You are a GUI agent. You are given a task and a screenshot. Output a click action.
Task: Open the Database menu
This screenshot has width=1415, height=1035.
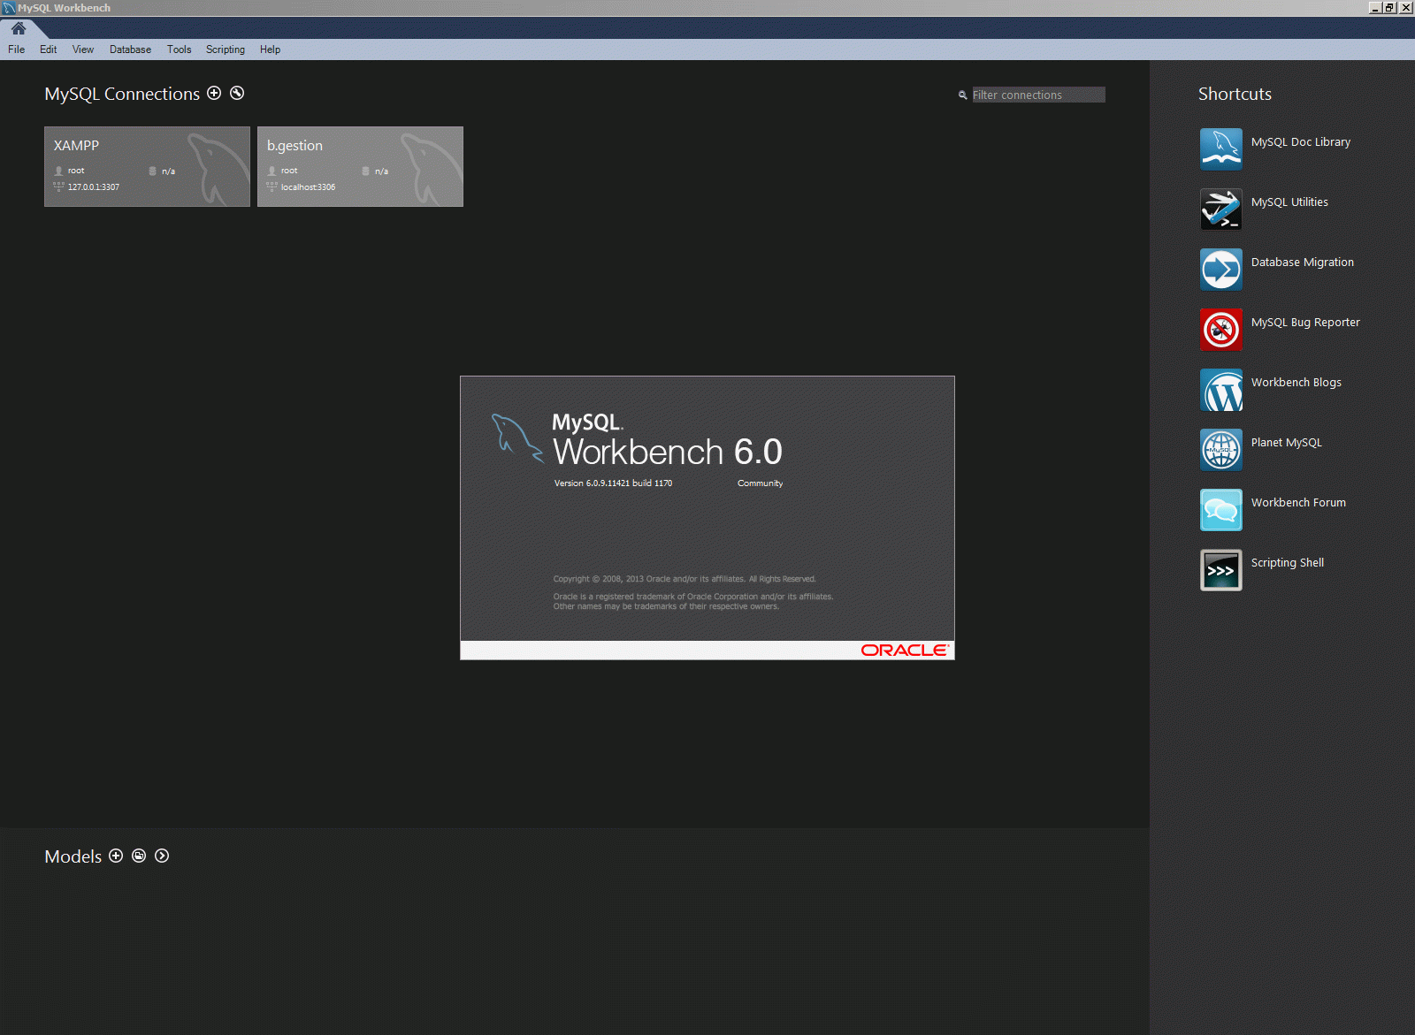click(130, 49)
